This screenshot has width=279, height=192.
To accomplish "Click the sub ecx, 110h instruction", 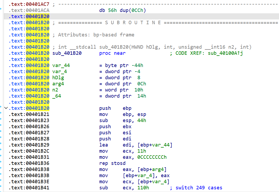I will point(124,188).
